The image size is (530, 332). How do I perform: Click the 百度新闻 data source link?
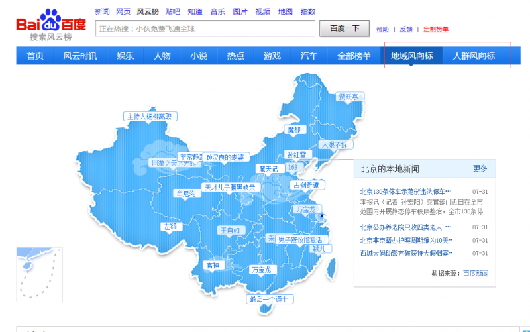pos(475,273)
